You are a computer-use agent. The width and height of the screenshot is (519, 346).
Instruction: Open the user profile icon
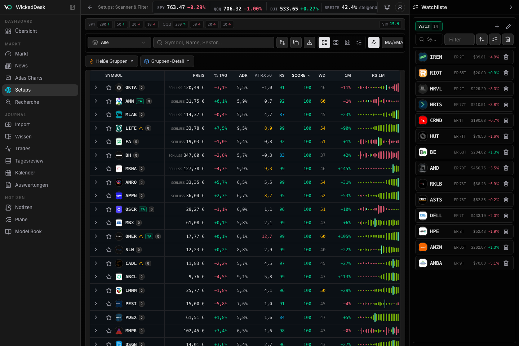coord(400,7)
